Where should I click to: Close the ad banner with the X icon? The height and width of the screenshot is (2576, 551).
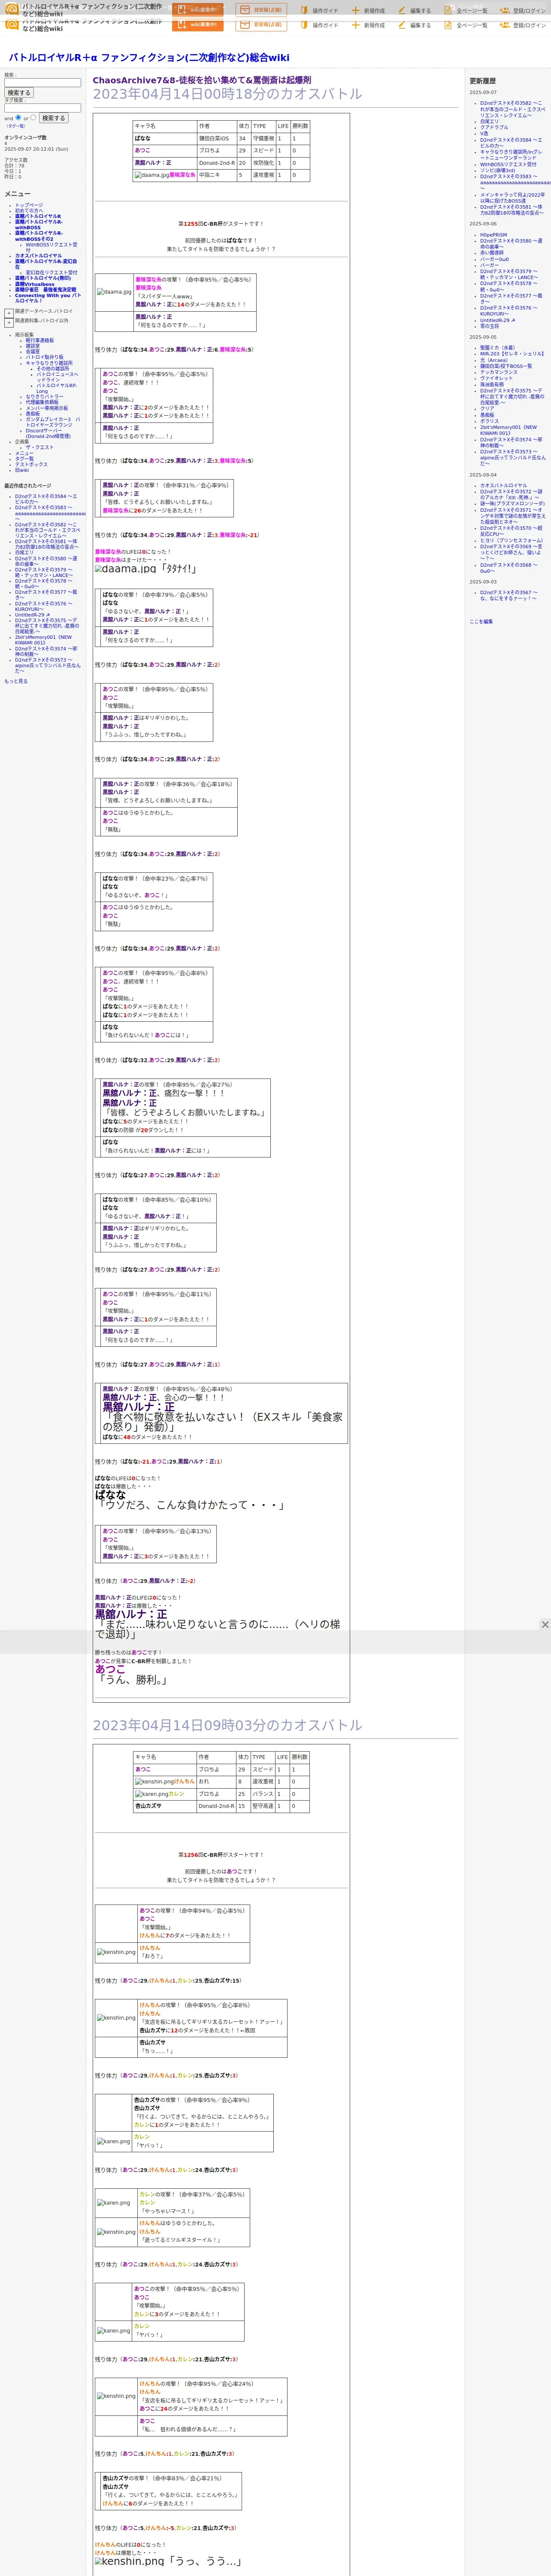[x=545, y=1625]
